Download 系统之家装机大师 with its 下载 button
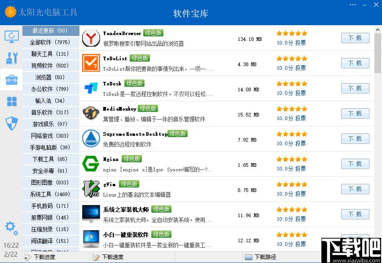The height and width of the screenshot is (263, 382). pyautogui.click(x=355, y=214)
